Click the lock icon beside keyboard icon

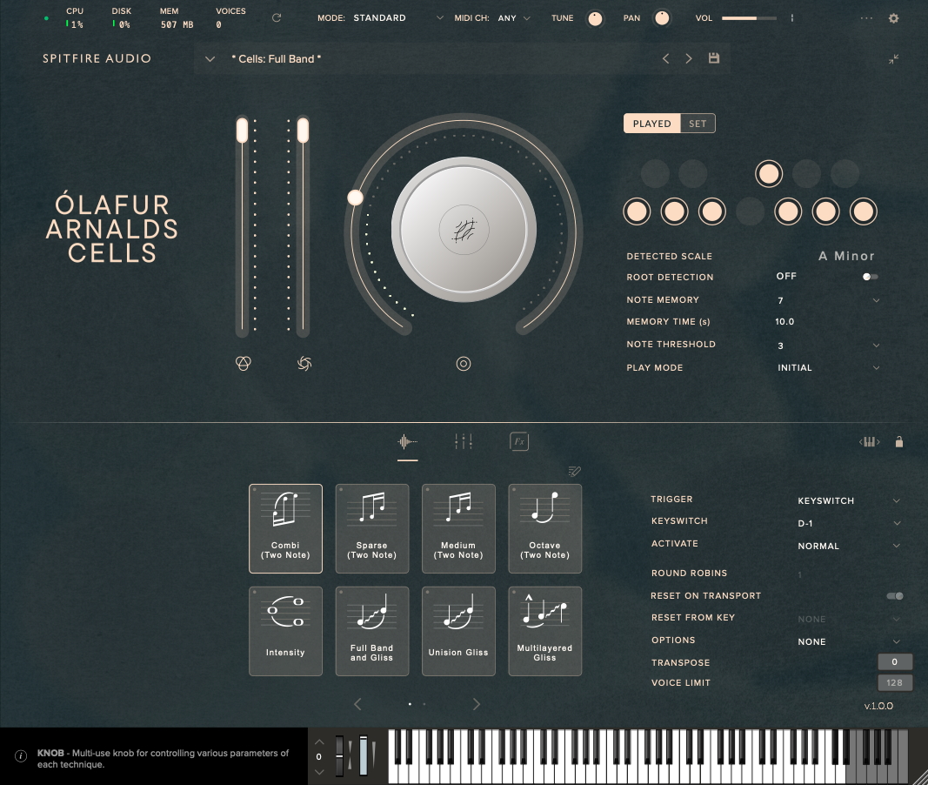pyautogui.click(x=899, y=442)
